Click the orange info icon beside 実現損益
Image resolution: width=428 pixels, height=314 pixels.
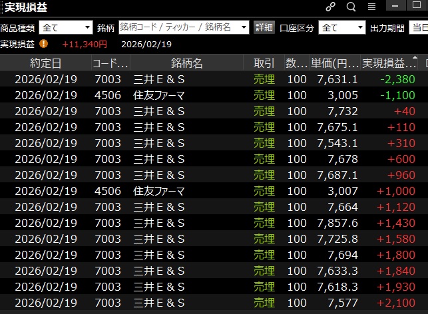coord(44,44)
